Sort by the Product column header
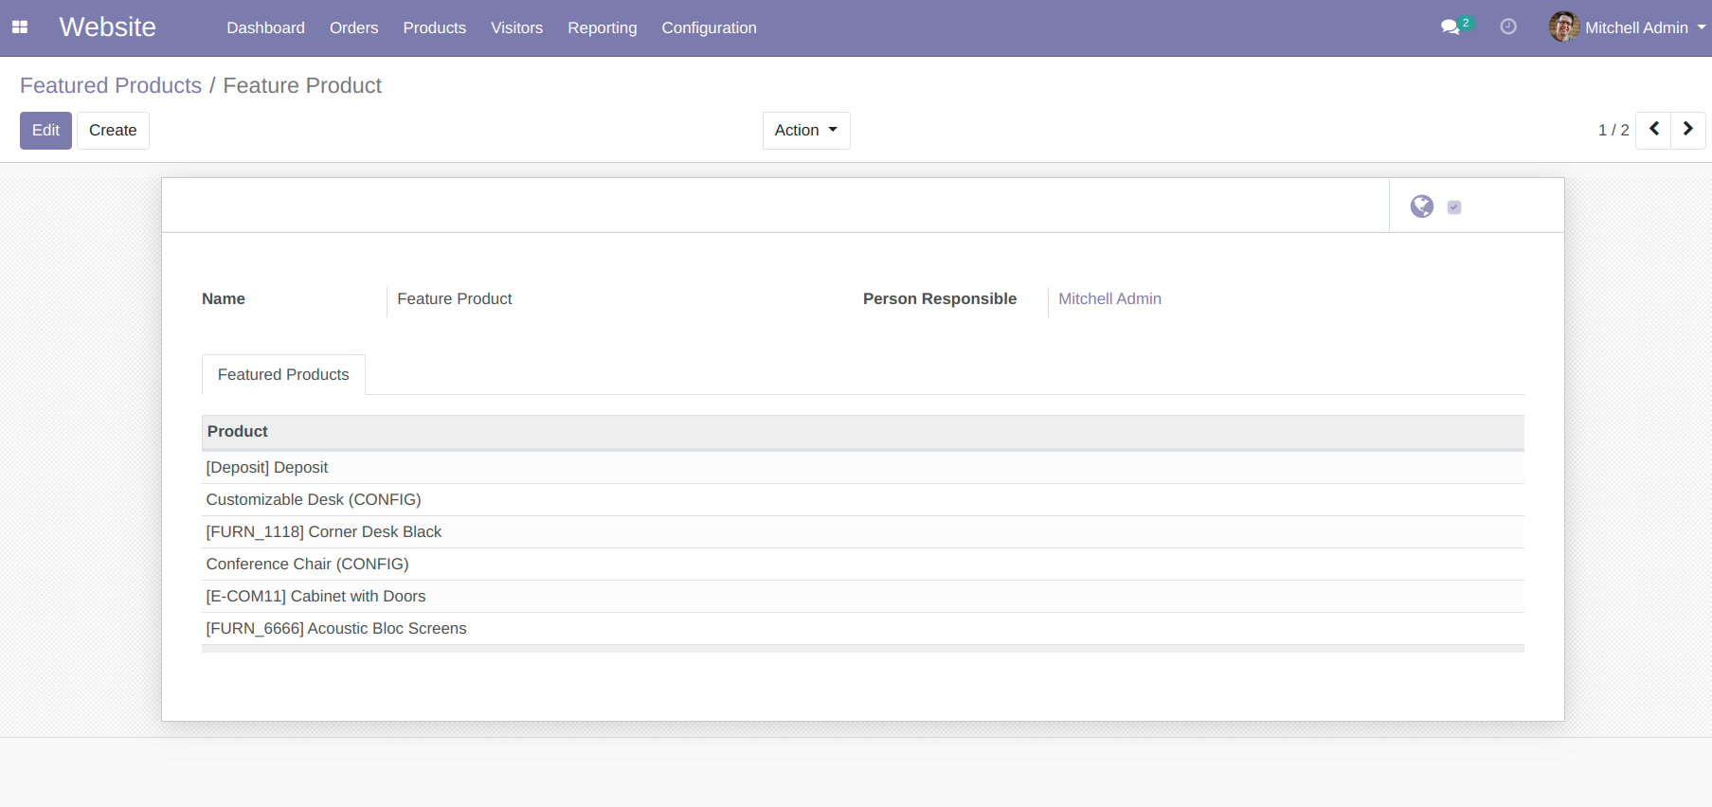Image resolution: width=1712 pixels, height=807 pixels. [238, 432]
